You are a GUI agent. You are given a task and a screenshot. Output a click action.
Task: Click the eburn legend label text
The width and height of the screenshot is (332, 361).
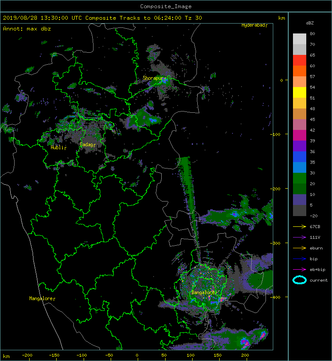coord(316,248)
